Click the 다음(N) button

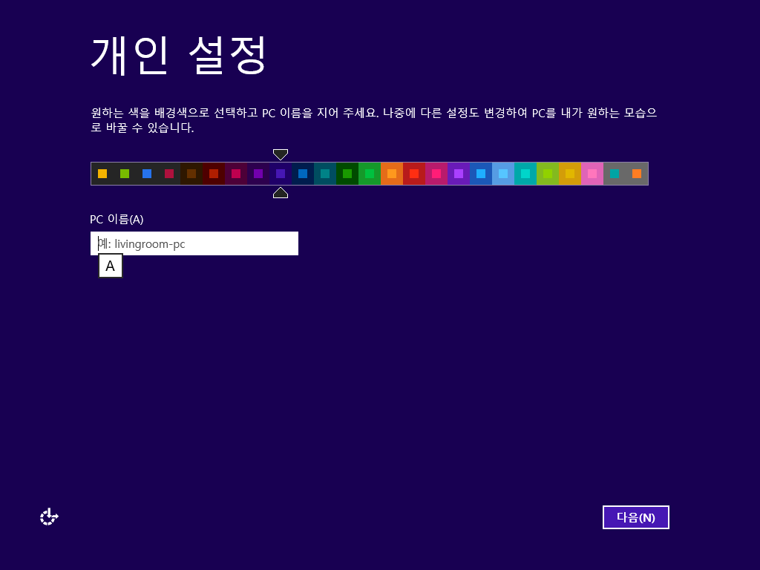point(635,517)
